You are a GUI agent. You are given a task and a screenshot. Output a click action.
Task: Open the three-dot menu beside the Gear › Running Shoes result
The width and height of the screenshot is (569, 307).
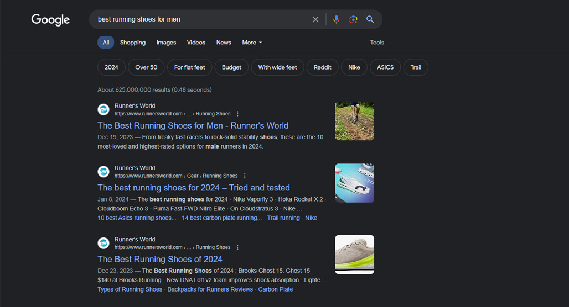click(x=245, y=176)
